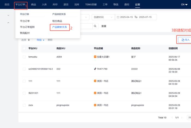Open the 费用 menu
The width and height of the screenshot is (191, 128).
click(127, 5)
